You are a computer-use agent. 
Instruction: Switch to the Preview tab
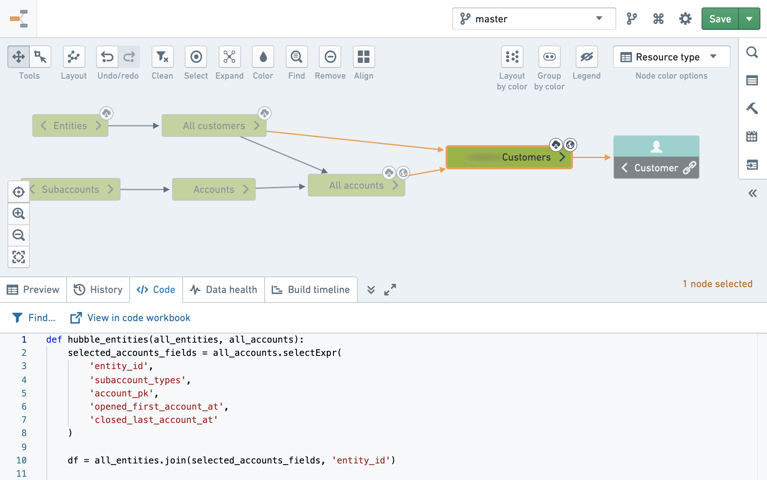pyautogui.click(x=33, y=290)
